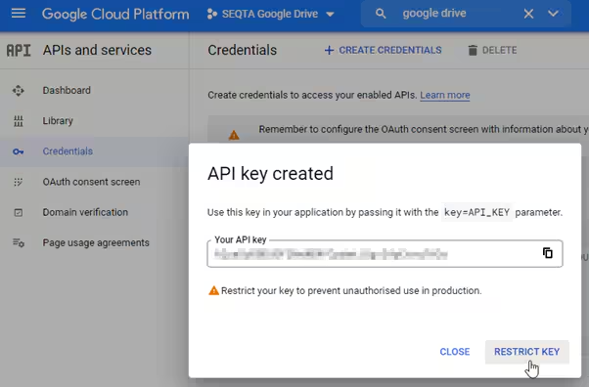The image size is (589, 387).
Task: Click the key=API_KEY code snippet
Action: click(x=476, y=212)
